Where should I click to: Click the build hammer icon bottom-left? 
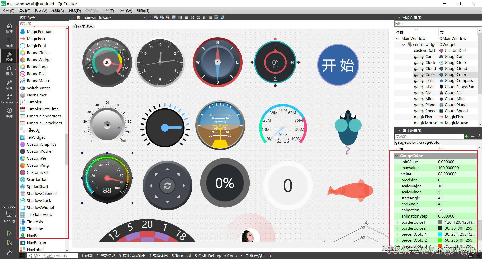pyautogui.click(x=9, y=252)
